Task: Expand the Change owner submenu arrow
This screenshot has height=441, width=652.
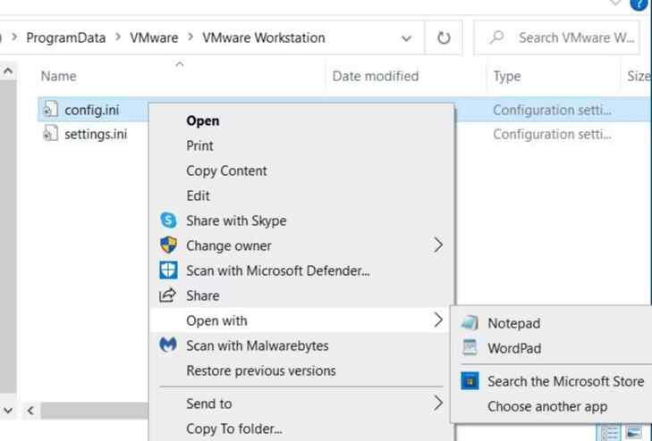Action: click(438, 245)
